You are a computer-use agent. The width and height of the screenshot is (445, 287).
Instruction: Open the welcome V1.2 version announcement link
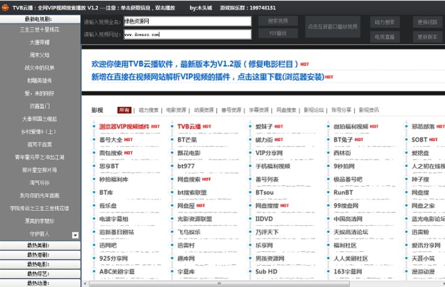click(195, 64)
